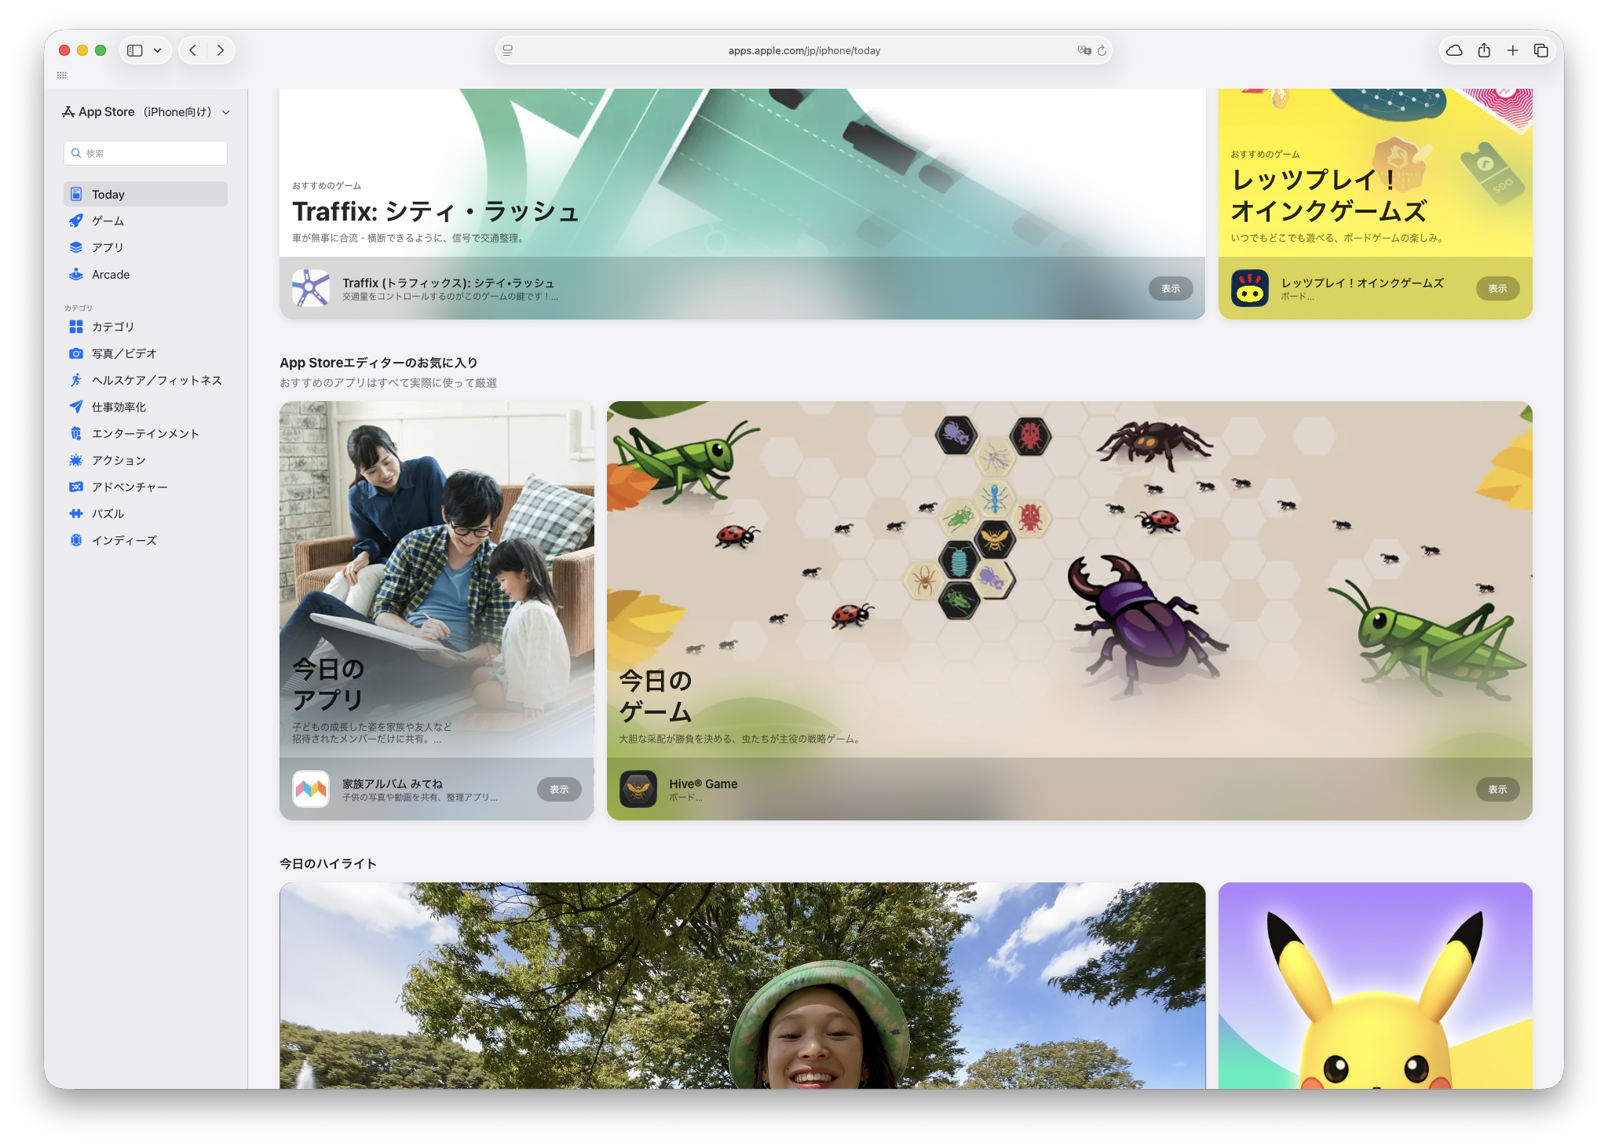This screenshot has width=1608, height=1147.
Task: Show the tab overview icon
Action: tap(1541, 50)
